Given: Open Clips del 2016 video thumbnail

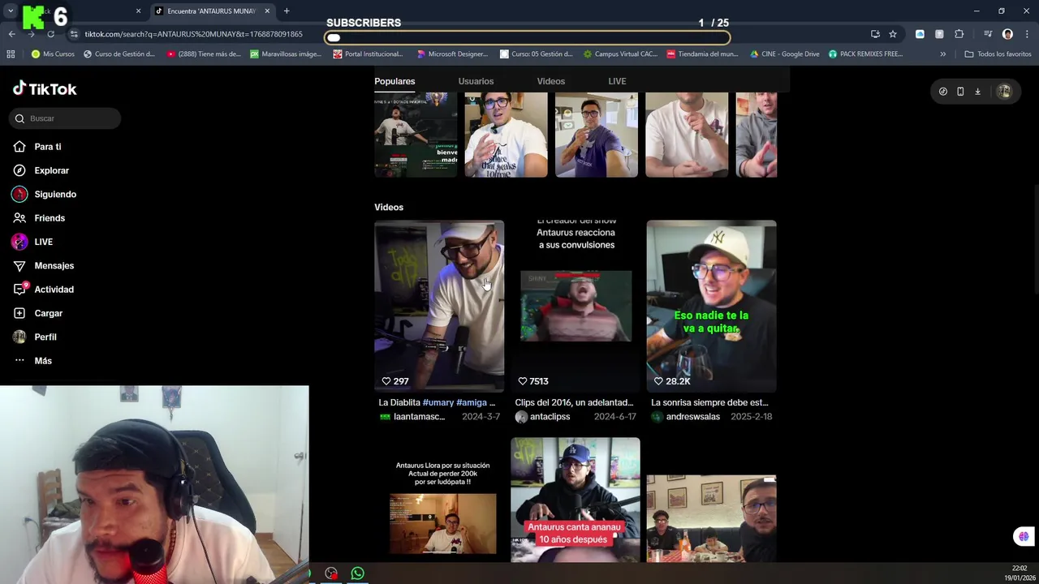Looking at the screenshot, I should 576,306.
